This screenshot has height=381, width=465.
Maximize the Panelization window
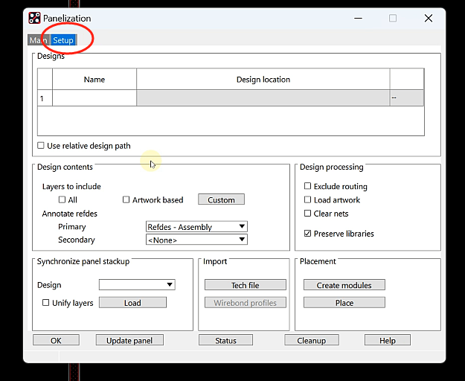click(393, 18)
